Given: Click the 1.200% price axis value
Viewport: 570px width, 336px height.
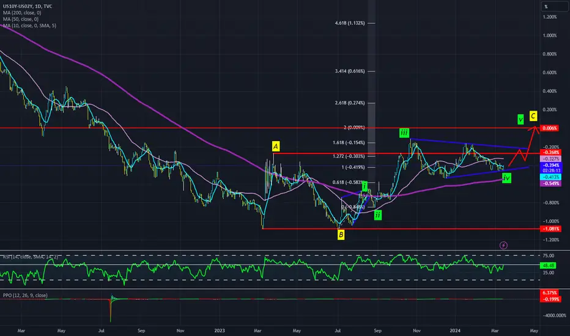Looking at the screenshot, I should (550, 17).
